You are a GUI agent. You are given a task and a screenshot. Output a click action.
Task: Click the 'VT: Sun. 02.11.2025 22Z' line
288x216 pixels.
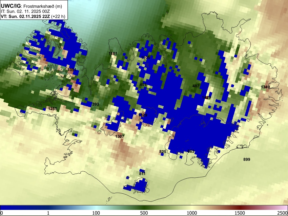click(x=33, y=16)
